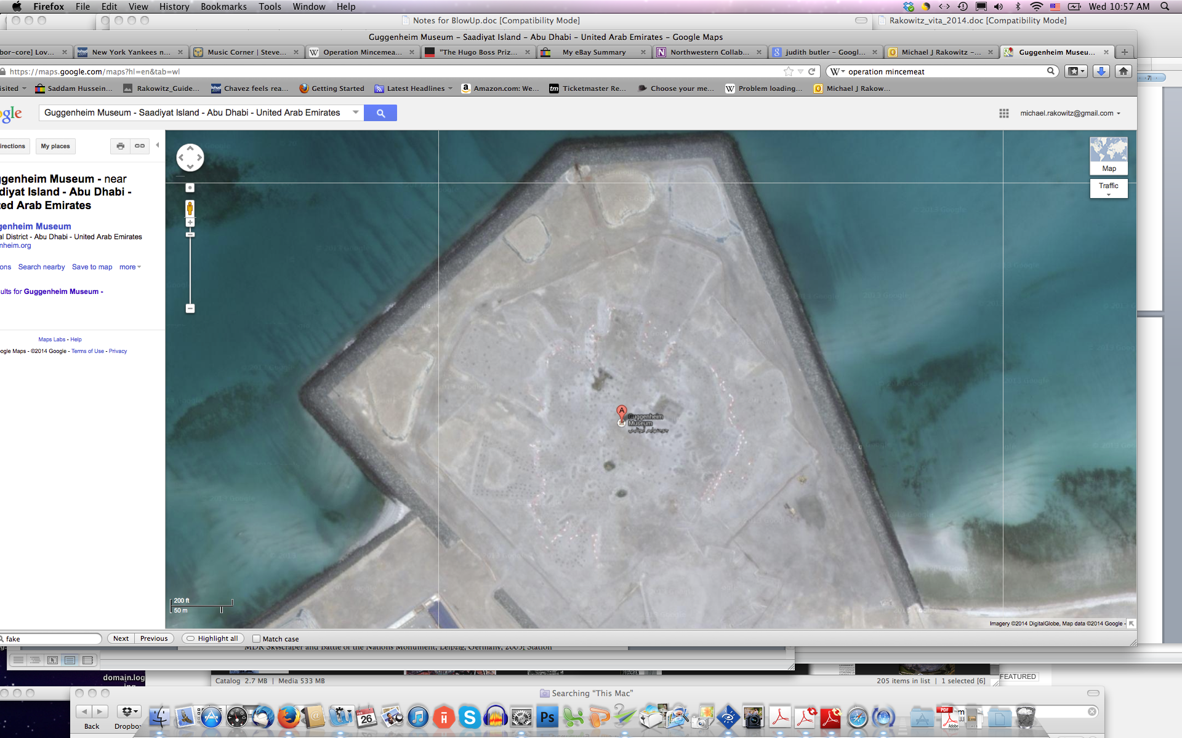Viewport: 1182px width, 738px height.
Task: Click the Save to map link
Action: pyautogui.click(x=92, y=267)
